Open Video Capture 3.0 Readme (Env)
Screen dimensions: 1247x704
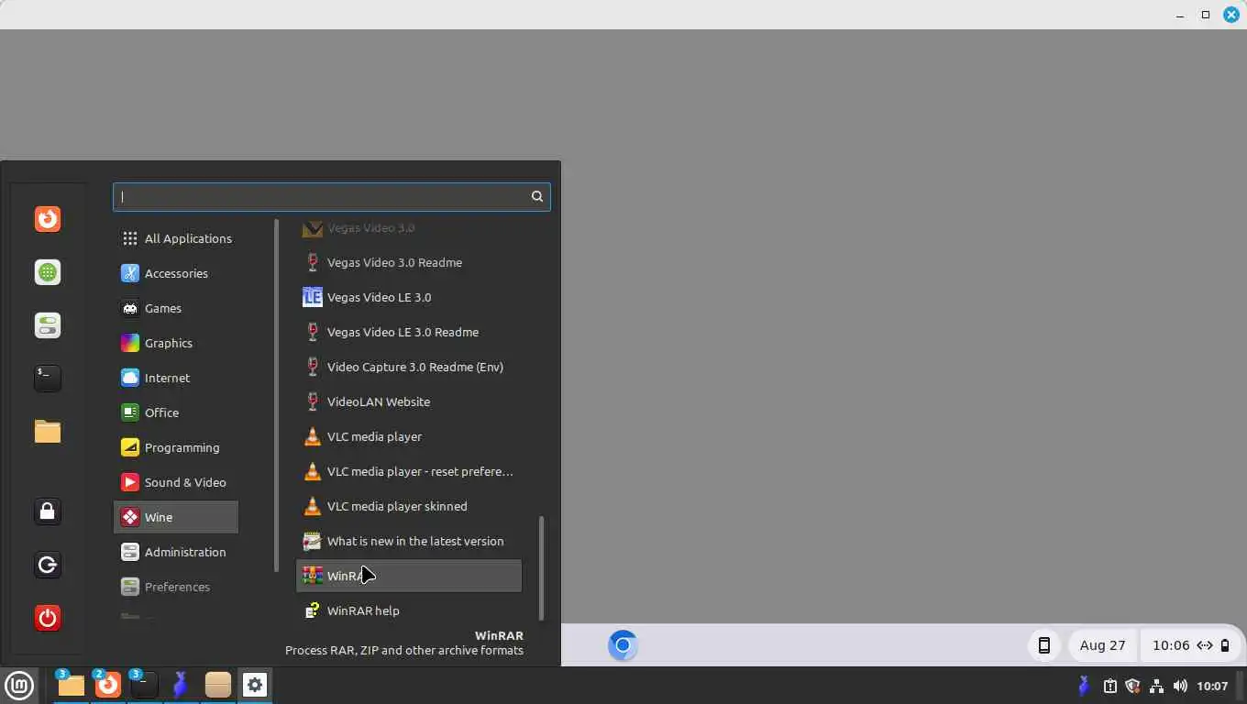[x=409, y=367]
